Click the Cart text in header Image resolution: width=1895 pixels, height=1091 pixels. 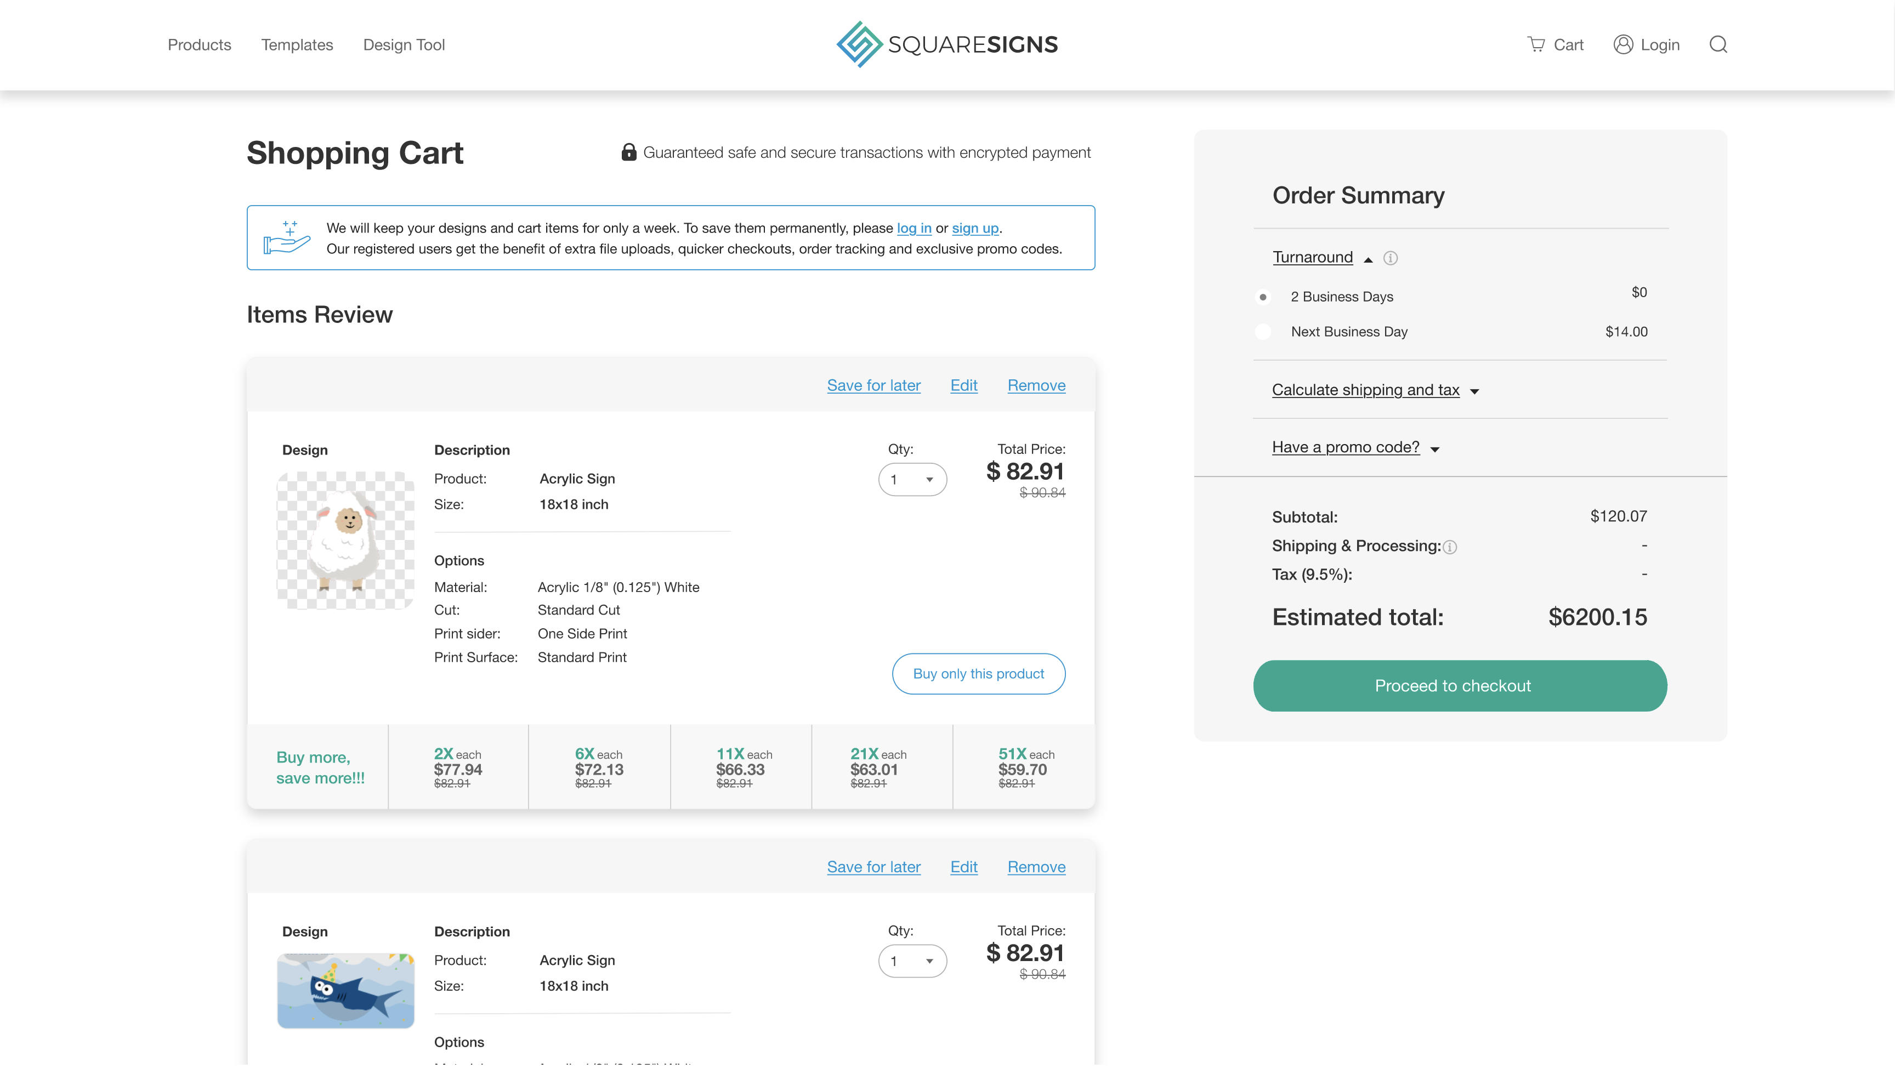point(1568,45)
